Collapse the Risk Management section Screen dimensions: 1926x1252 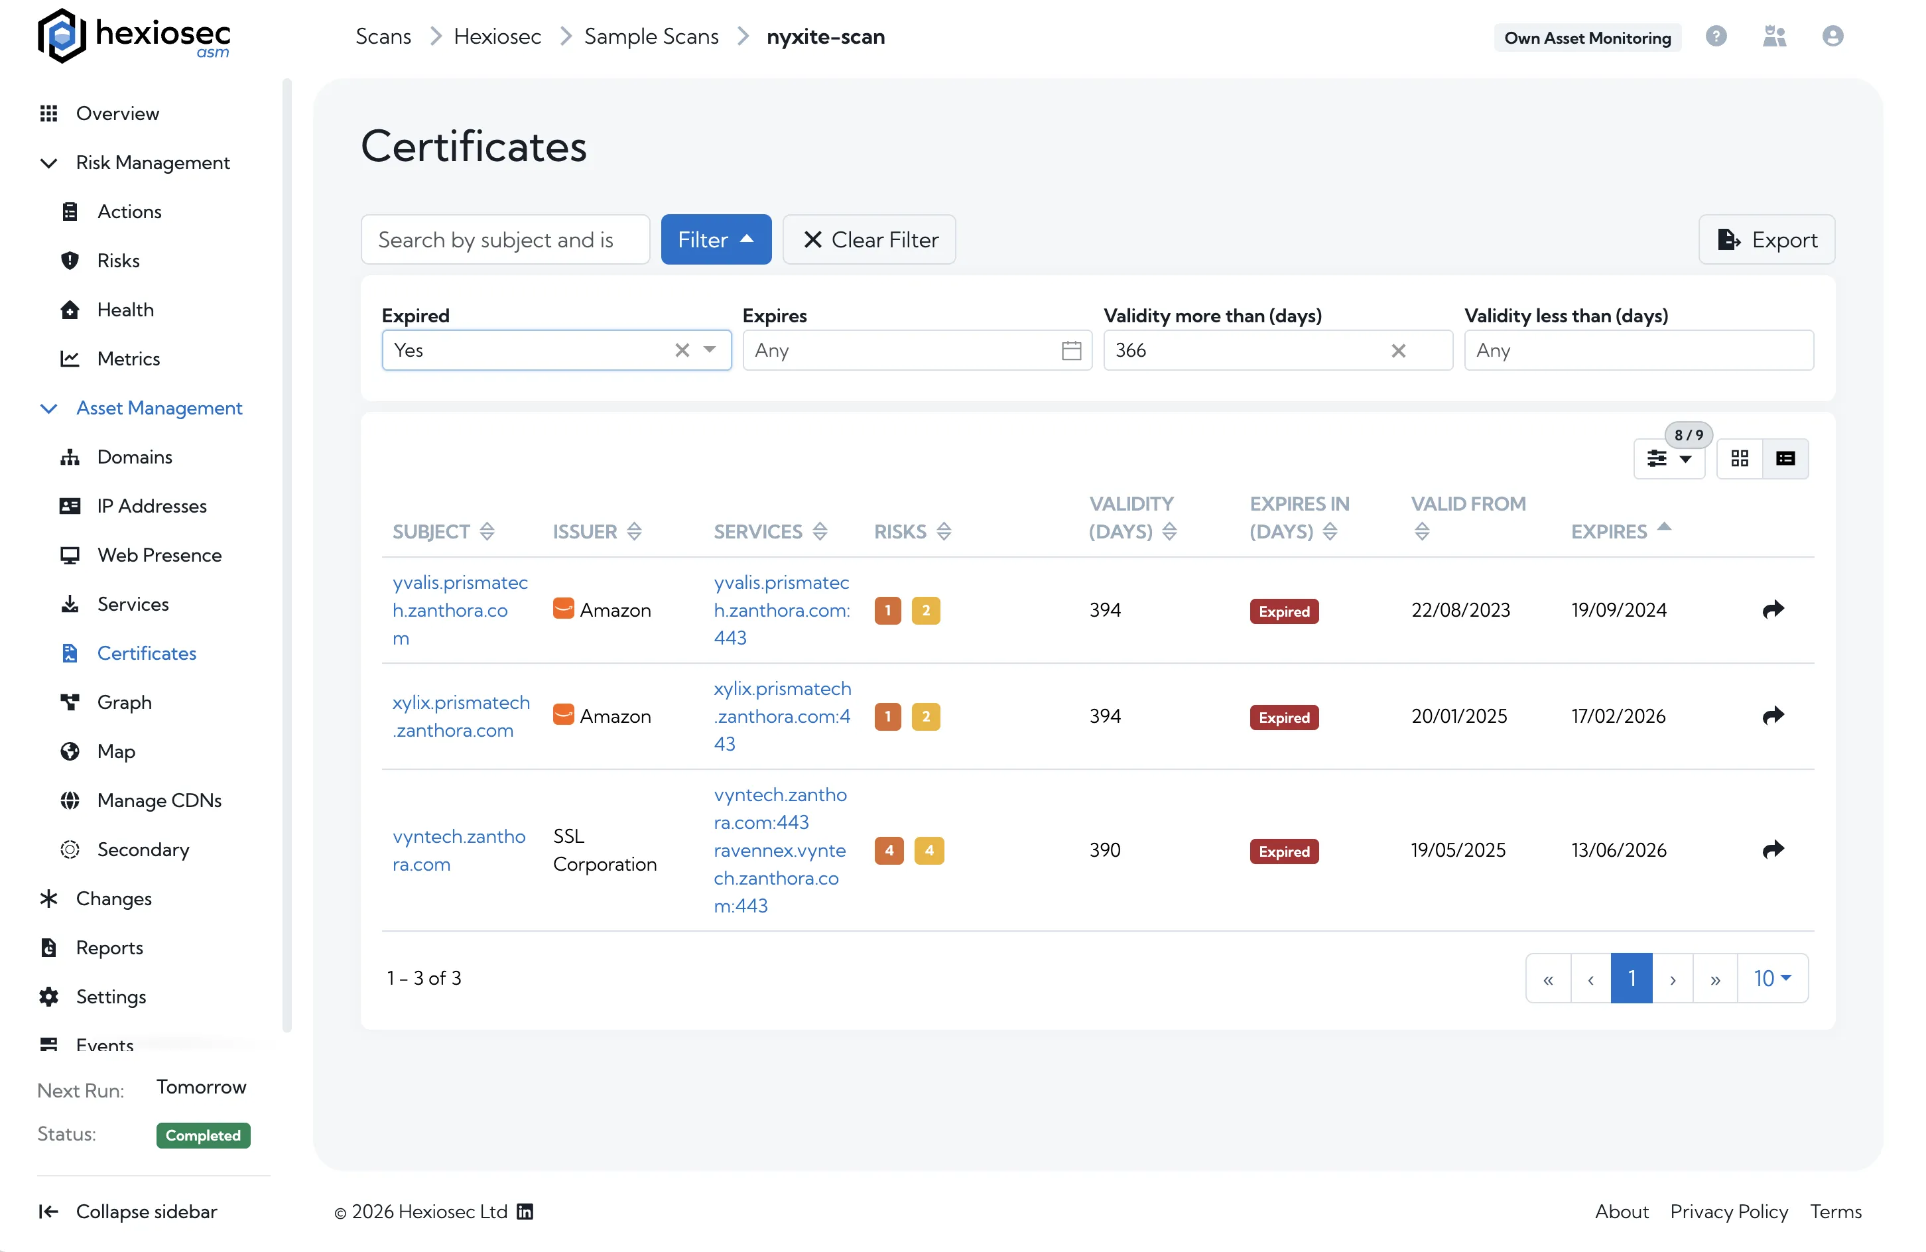tap(48, 162)
